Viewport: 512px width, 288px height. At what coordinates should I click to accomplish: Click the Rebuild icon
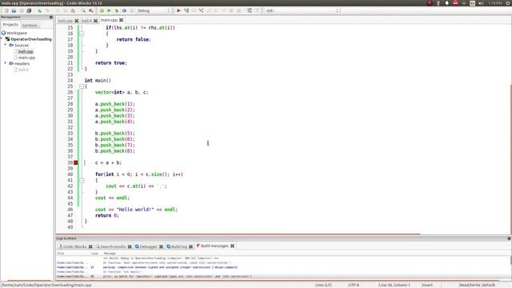click(124, 10)
